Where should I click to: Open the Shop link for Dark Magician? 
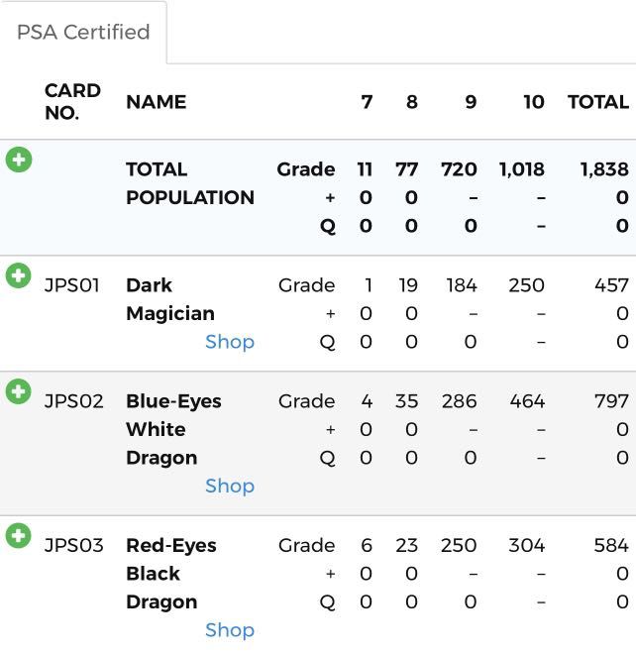(230, 342)
